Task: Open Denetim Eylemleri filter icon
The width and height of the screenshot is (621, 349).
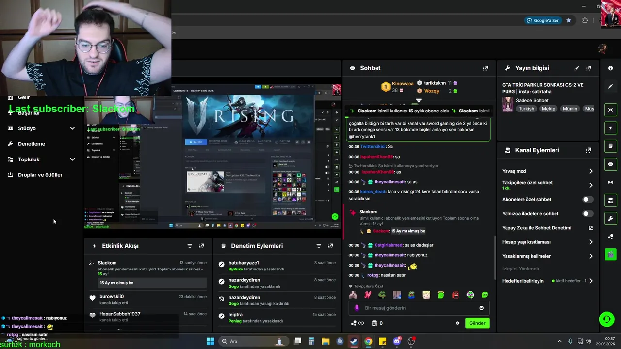Action: [x=319, y=246]
